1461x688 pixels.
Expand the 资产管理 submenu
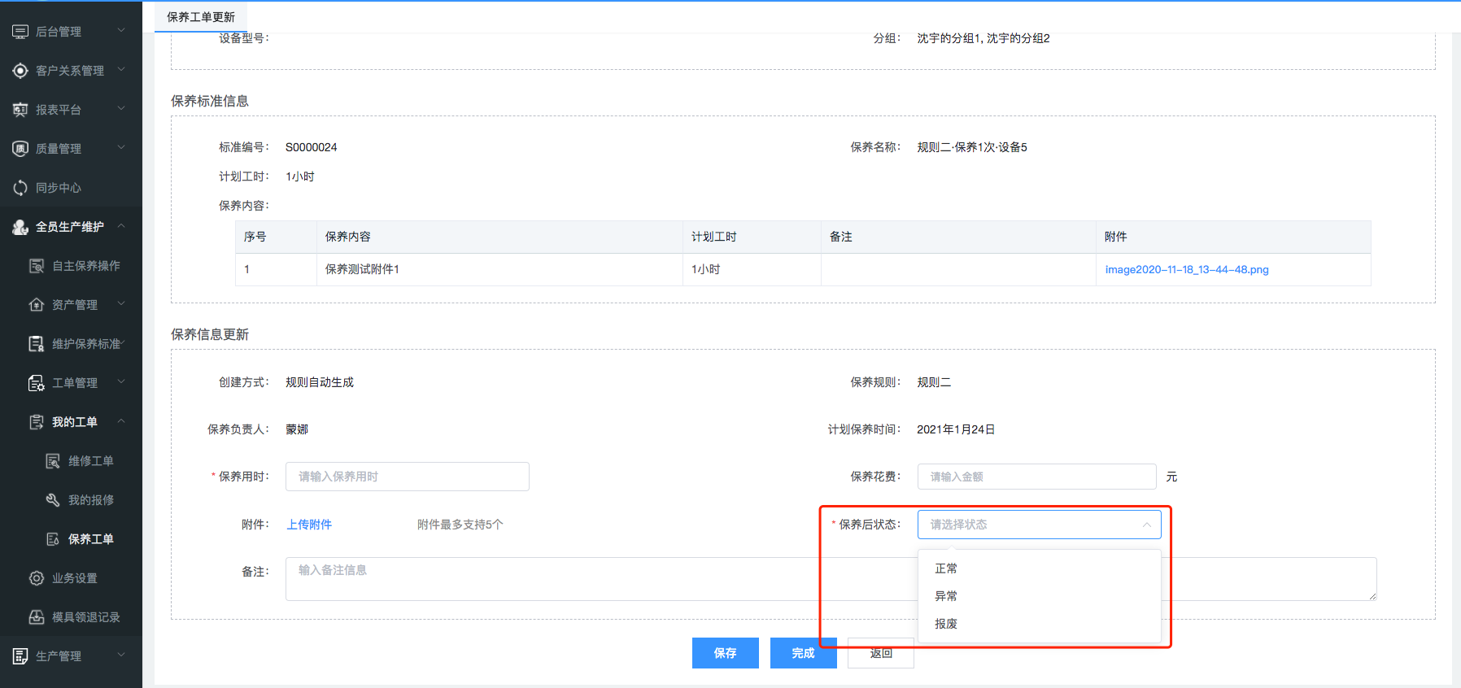point(121,304)
